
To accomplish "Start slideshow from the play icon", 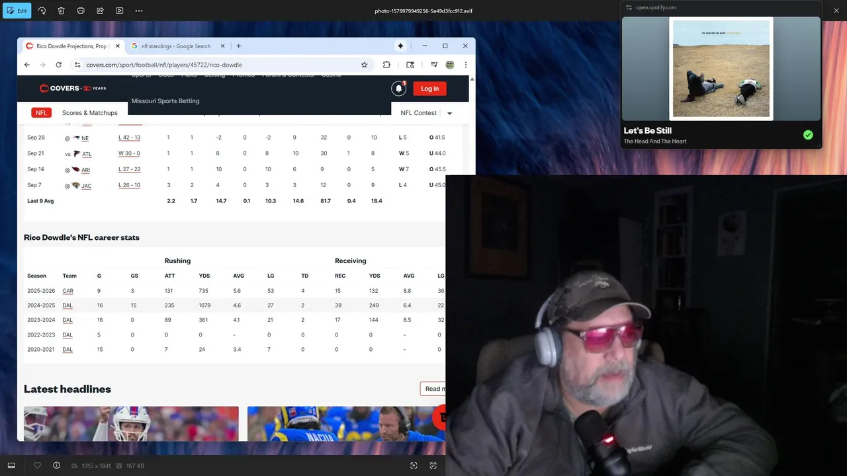I will pos(119,11).
